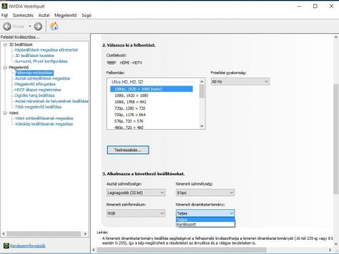
Task: Collapse the Videó tree node
Action: (x=5, y=113)
